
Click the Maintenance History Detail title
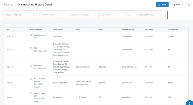click(x=35, y=5)
